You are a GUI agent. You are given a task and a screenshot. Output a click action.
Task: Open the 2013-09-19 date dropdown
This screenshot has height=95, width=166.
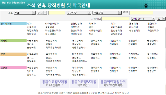tap(143, 19)
